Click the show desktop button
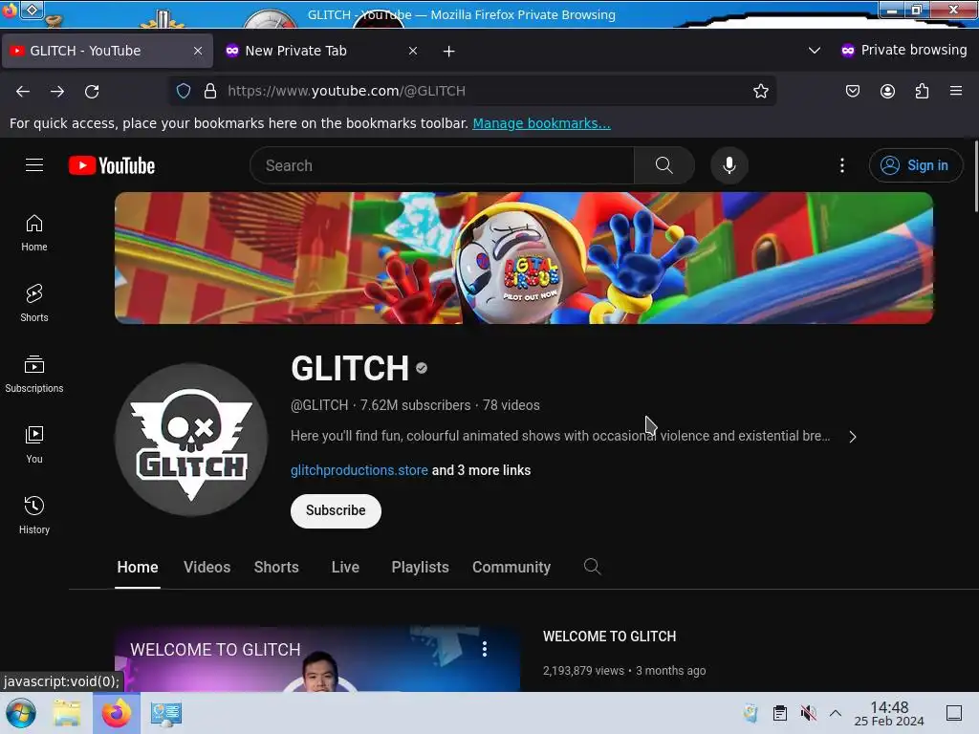979x734 pixels. point(954,713)
